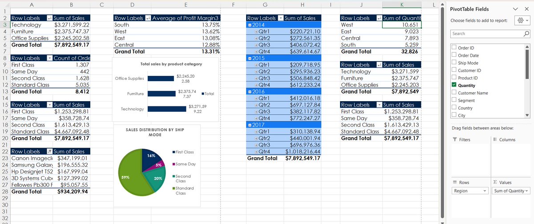Check the Order ID field

[x=454, y=48]
